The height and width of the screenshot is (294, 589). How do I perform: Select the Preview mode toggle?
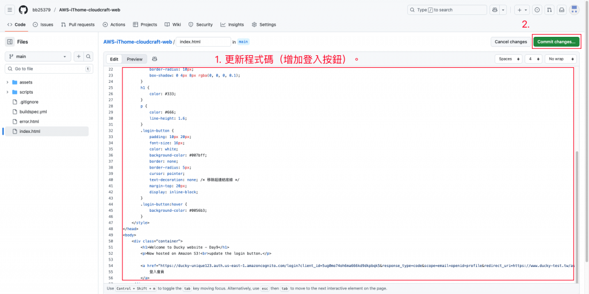[135, 59]
